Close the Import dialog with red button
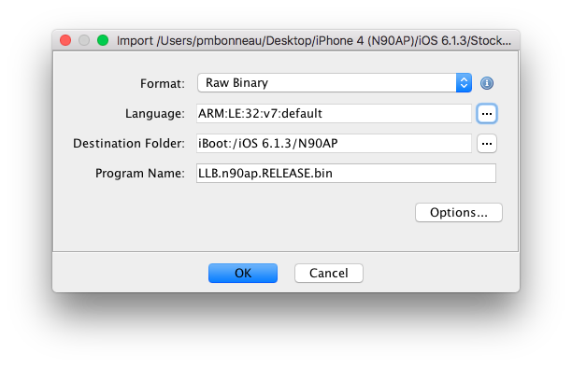Viewport: 572px width, 367px height. pyautogui.click(x=65, y=40)
